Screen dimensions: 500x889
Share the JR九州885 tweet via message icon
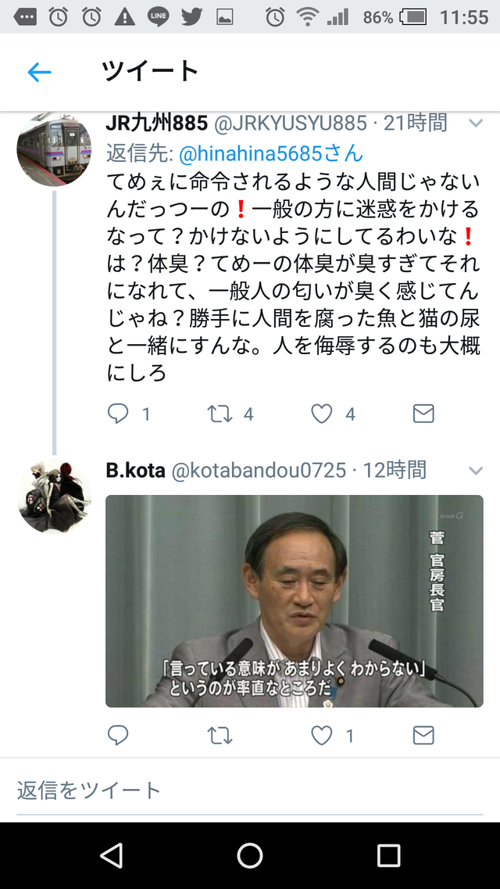coord(423,414)
